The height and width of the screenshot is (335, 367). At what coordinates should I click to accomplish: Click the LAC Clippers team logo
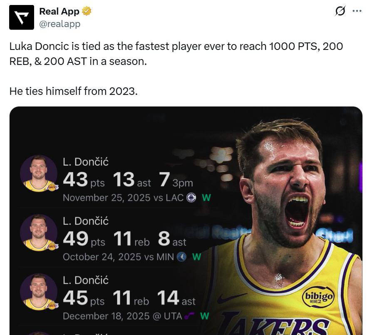[191, 198]
